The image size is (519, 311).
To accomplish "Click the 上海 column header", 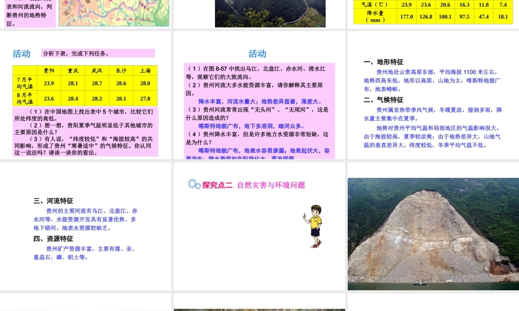I will pyautogui.click(x=145, y=70).
